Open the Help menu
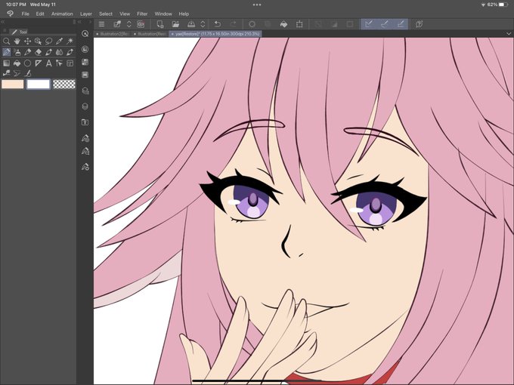The image size is (514, 385). (184, 14)
